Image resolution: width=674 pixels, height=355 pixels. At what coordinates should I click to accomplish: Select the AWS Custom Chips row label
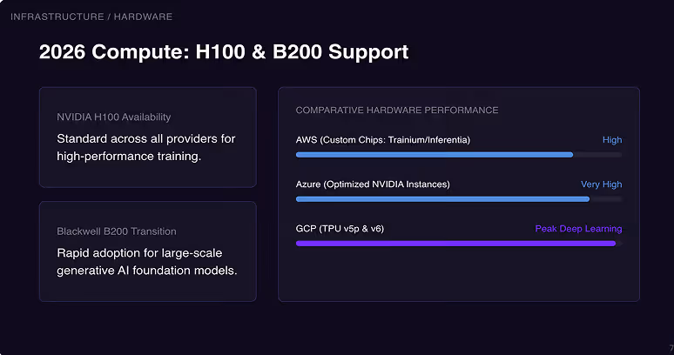(383, 140)
